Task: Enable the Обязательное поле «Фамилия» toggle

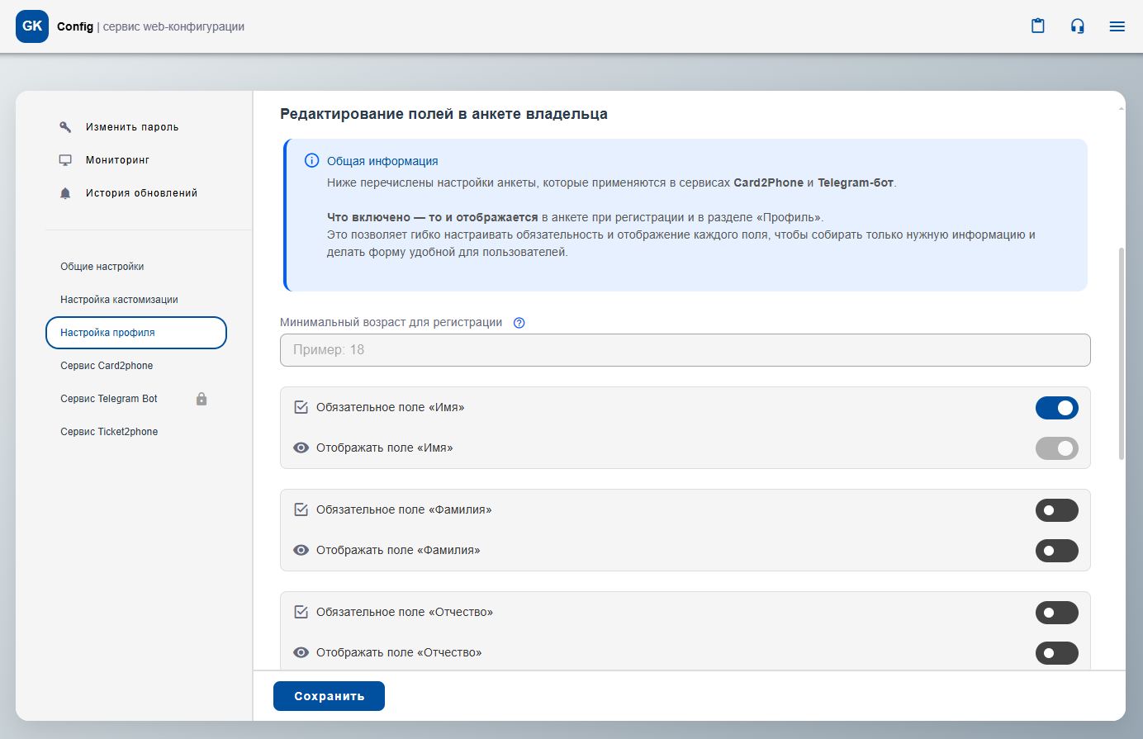Action: tap(1056, 510)
